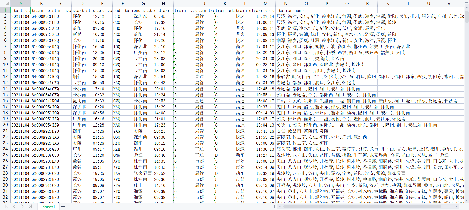Jump to the last sheet using navigation arrow
This screenshot has height=210, width=469.
[x=30, y=206]
